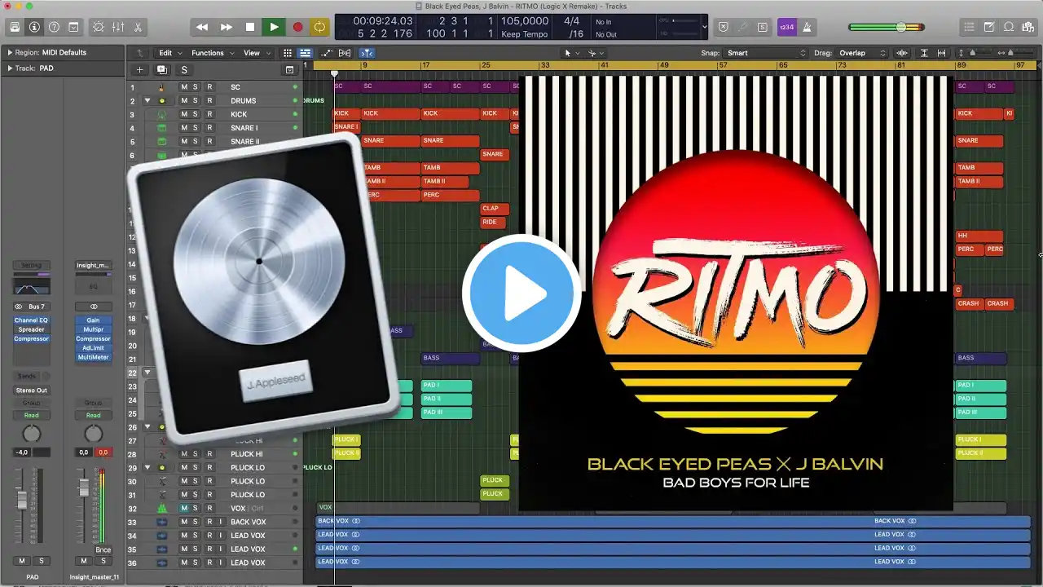Click the Duplicate Track button

pyautogui.click(x=161, y=70)
